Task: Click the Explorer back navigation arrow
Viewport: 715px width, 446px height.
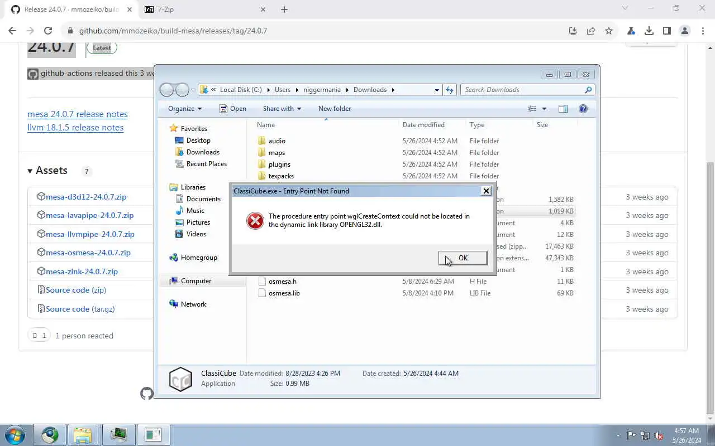Action: 166,90
